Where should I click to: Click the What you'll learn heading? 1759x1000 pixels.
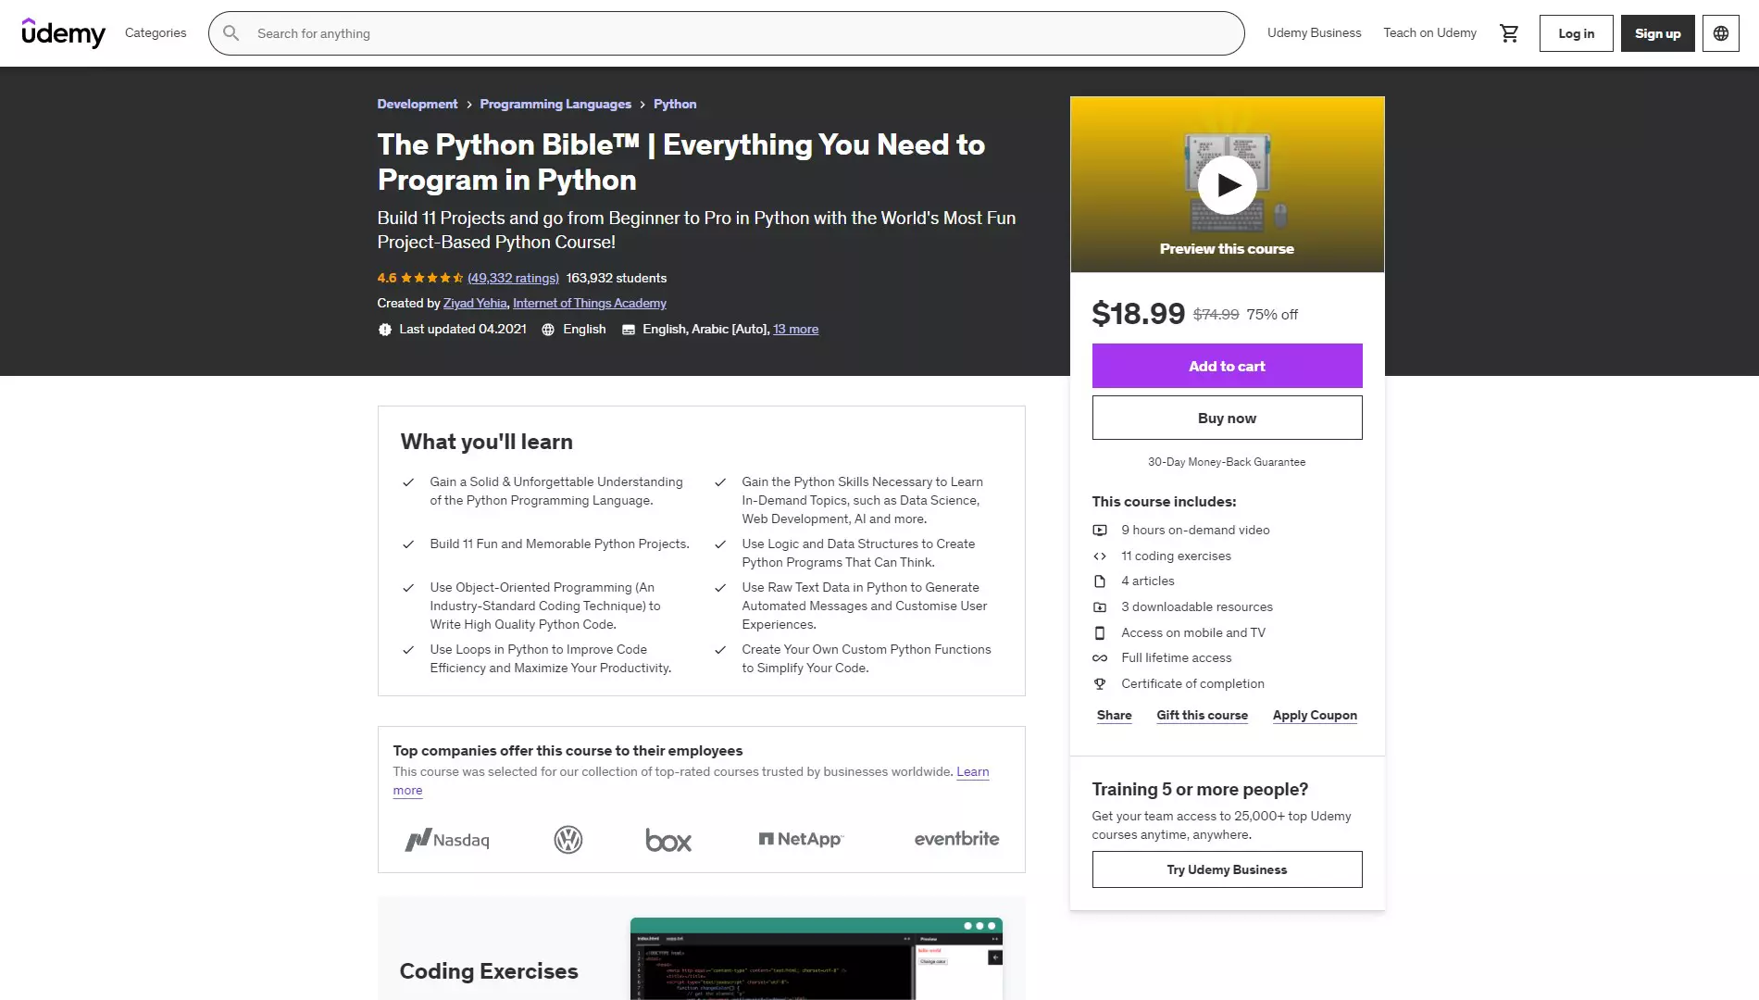click(487, 442)
